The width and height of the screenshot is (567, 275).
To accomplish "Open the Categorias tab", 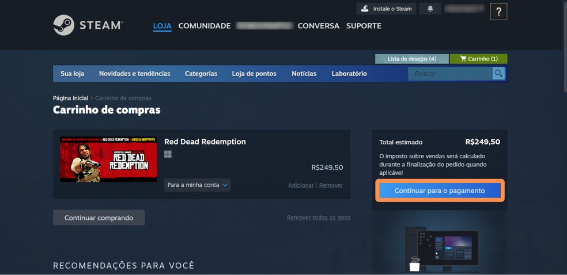I will click(201, 74).
